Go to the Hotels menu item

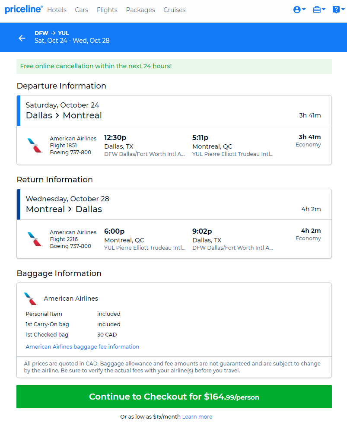57,10
